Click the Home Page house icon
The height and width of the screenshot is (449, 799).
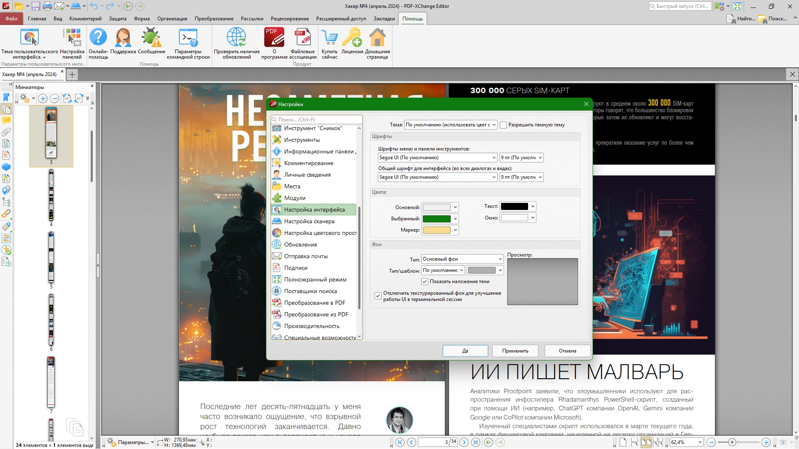(377, 38)
